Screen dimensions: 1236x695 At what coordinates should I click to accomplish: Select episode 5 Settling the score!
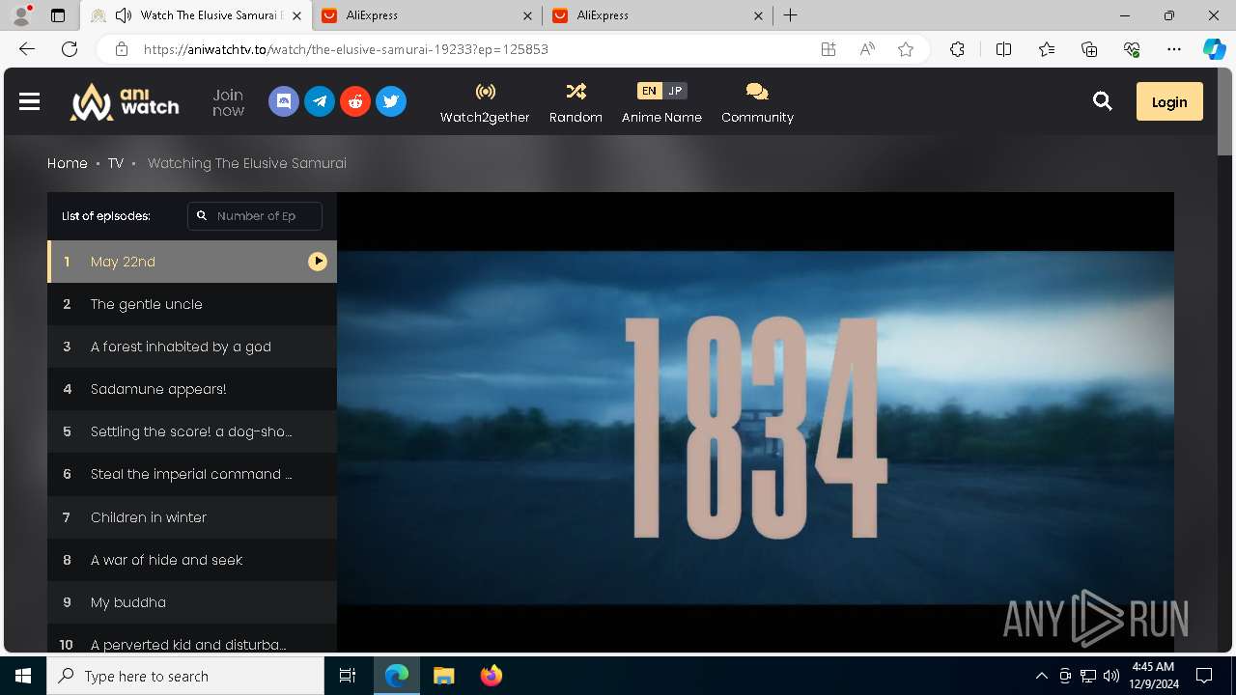pos(192,431)
